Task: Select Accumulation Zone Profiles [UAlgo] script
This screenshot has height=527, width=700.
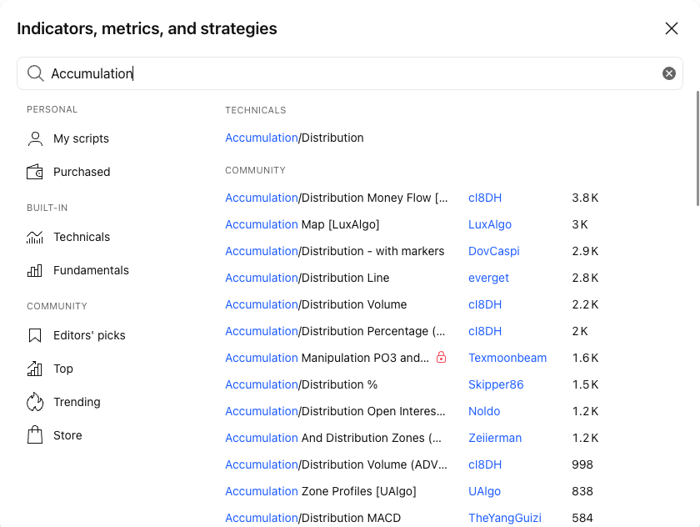Action: pos(321,491)
